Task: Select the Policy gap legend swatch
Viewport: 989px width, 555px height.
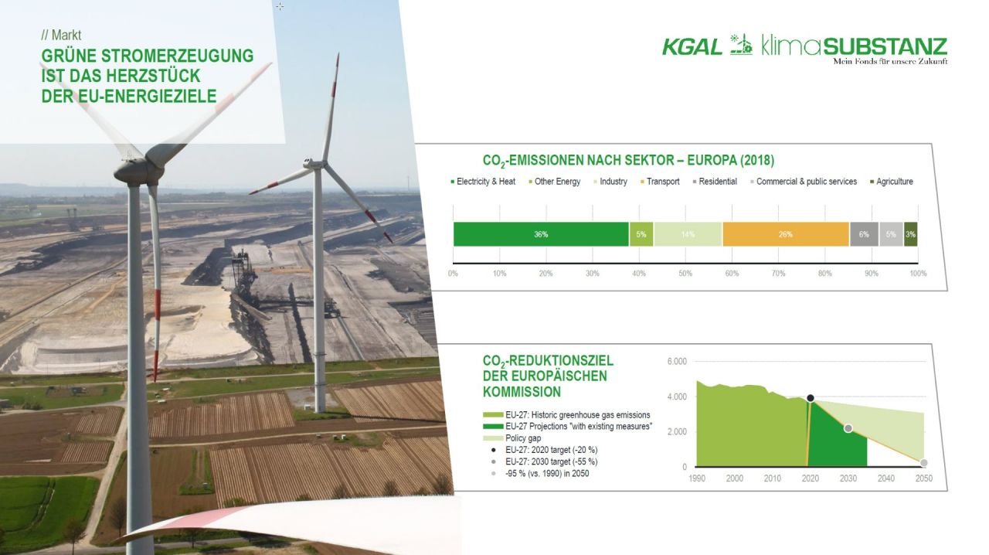Action: click(492, 438)
